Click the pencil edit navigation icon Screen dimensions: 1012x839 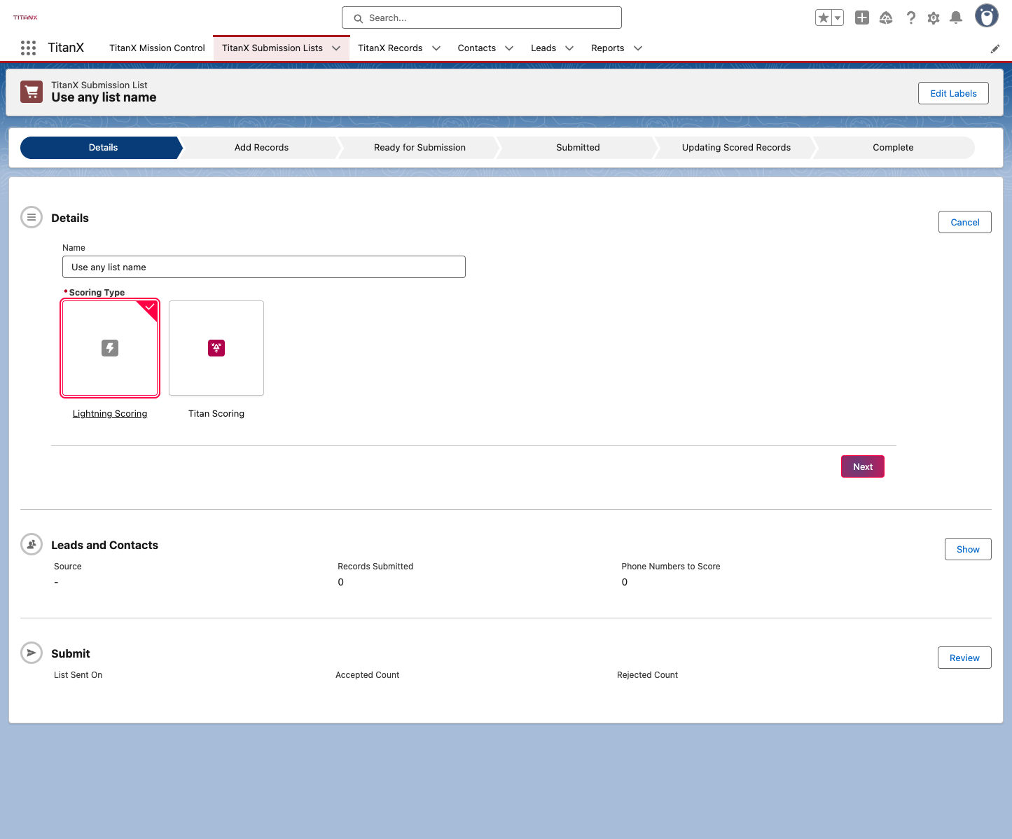click(995, 48)
